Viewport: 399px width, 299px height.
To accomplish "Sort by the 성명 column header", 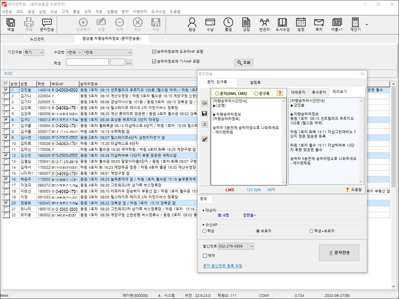I will 28,84.
